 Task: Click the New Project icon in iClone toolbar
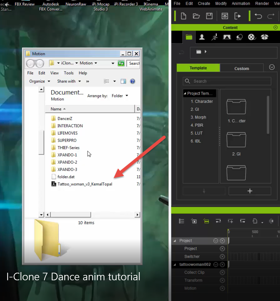[x=183, y=16]
